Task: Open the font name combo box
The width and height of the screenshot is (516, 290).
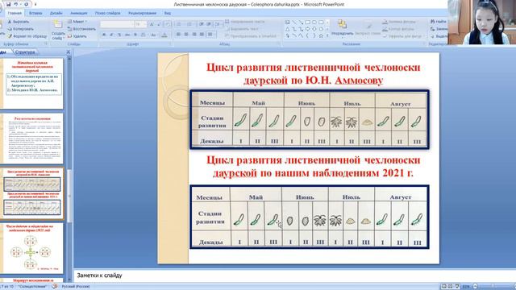Action: tap(117, 24)
